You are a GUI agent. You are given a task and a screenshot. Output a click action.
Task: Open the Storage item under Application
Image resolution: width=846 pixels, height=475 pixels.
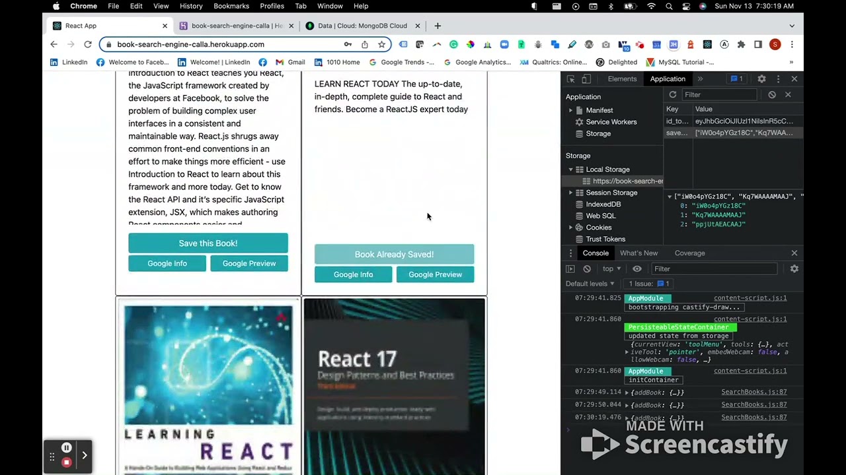coord(598,133)
